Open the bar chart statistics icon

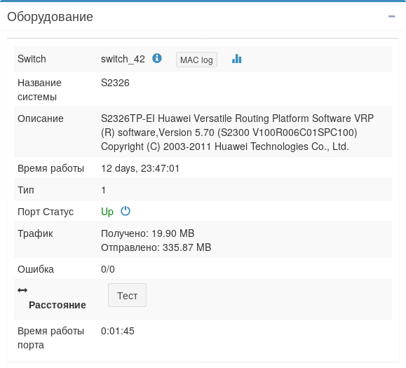(x=237, y=59)
